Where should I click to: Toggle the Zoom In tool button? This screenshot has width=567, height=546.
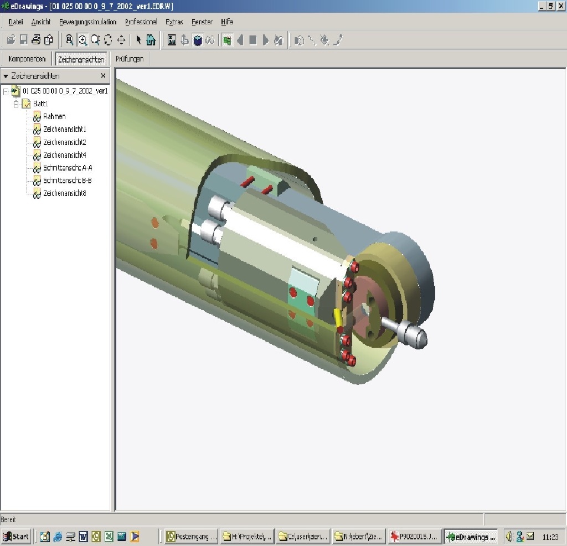83,40
